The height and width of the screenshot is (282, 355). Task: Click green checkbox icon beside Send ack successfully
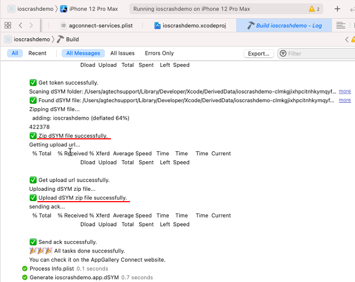point(33,242)
